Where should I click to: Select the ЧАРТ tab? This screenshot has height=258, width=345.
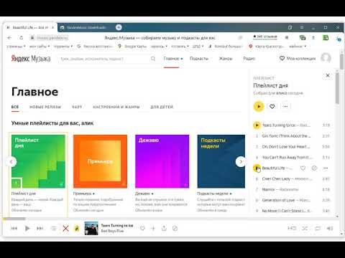pos(77,107)
